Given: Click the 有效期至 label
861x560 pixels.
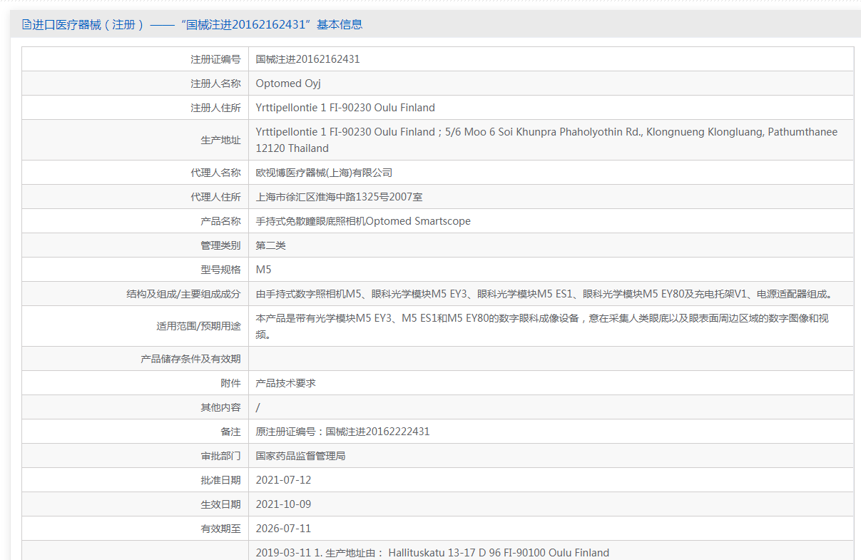Looking at the screenshot, I should 220,529.
